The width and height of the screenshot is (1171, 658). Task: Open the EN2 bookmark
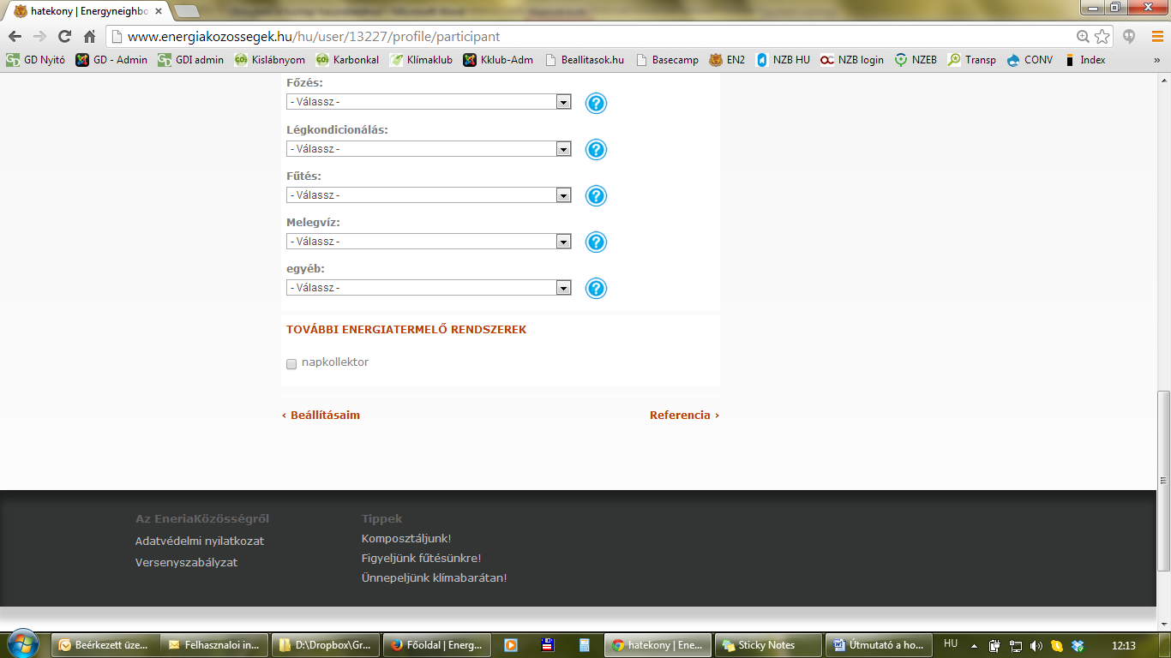click(727, 60)
